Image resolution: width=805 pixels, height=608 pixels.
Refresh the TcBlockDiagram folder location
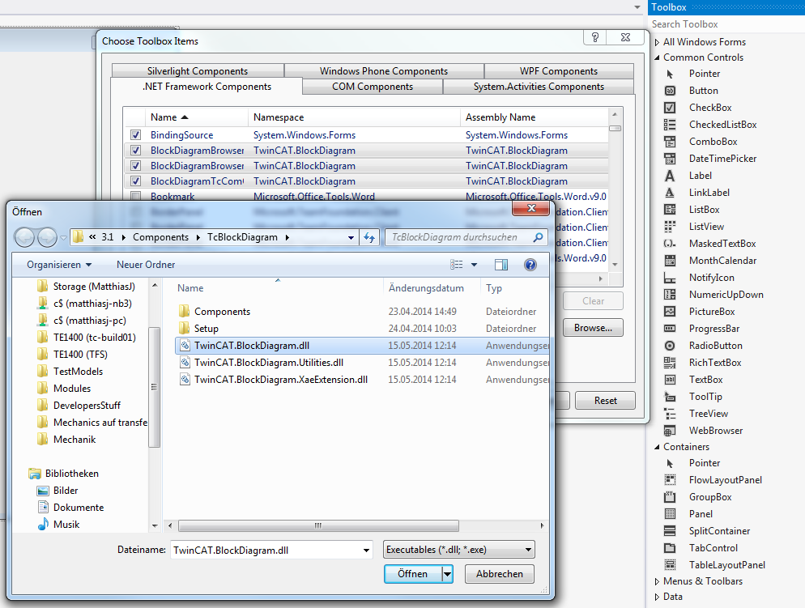pos(369,237)
